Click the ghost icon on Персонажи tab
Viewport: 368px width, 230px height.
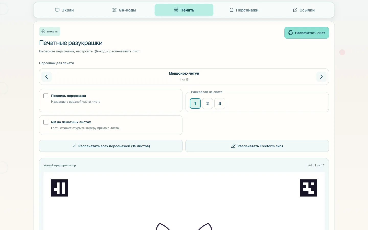(232, 10)
